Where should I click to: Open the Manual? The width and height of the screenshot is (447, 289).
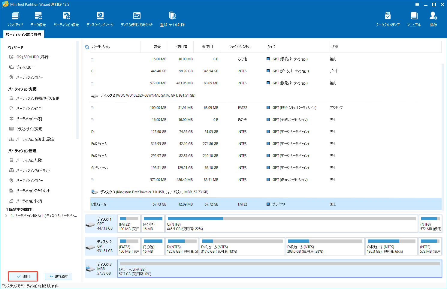pos(414,19)
